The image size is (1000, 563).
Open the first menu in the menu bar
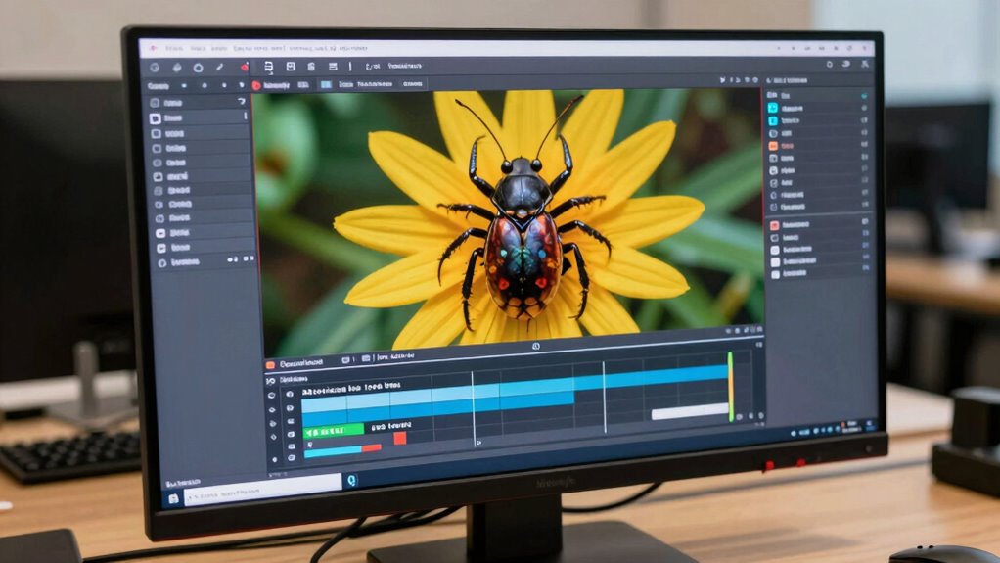(x=174, y=47)
